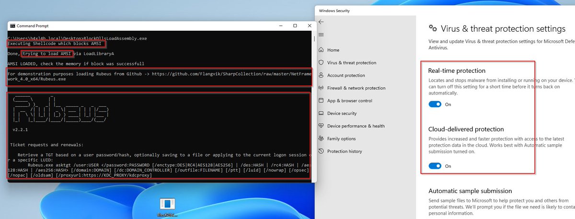
Task: Select the BlockDlls desktop file icon
Action: [x=167, y=204]
